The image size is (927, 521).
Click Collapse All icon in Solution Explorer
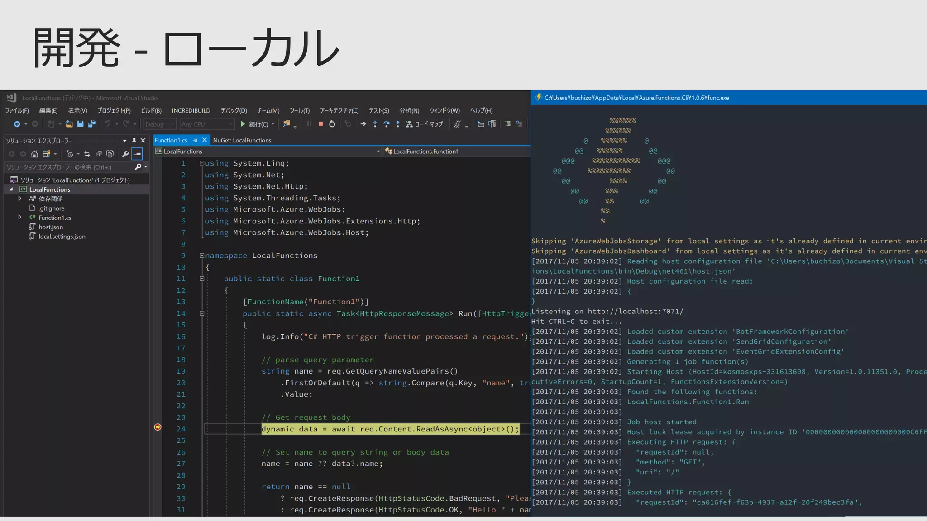(98, 154)
